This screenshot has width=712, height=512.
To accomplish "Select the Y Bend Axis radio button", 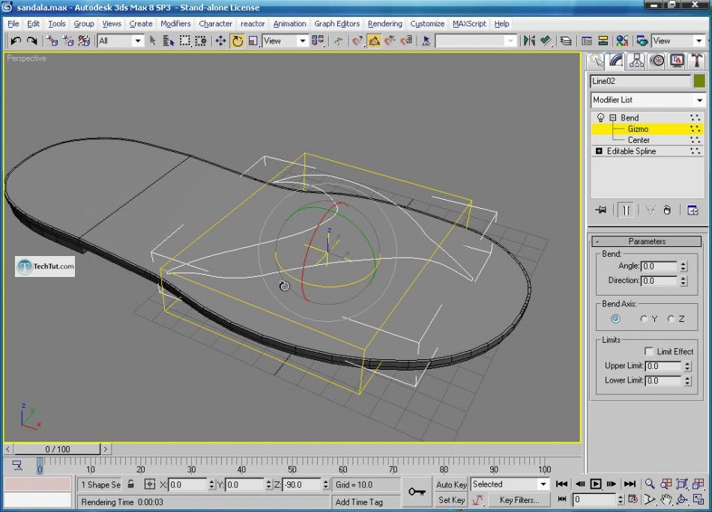I will [644, 319].
